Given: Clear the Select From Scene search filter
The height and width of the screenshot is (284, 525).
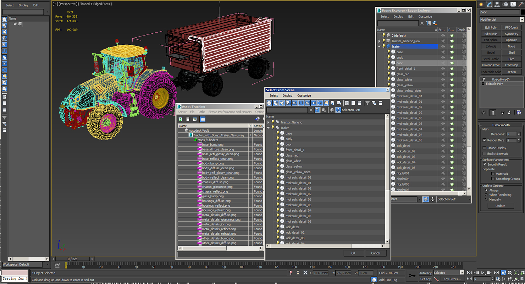Looking at the screenshot, I should click(311, 110).
